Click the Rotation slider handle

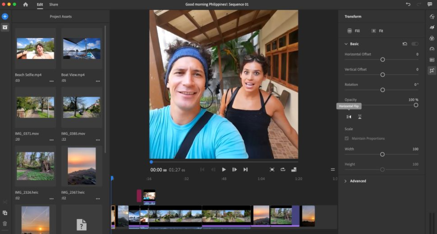pos(383,90)
